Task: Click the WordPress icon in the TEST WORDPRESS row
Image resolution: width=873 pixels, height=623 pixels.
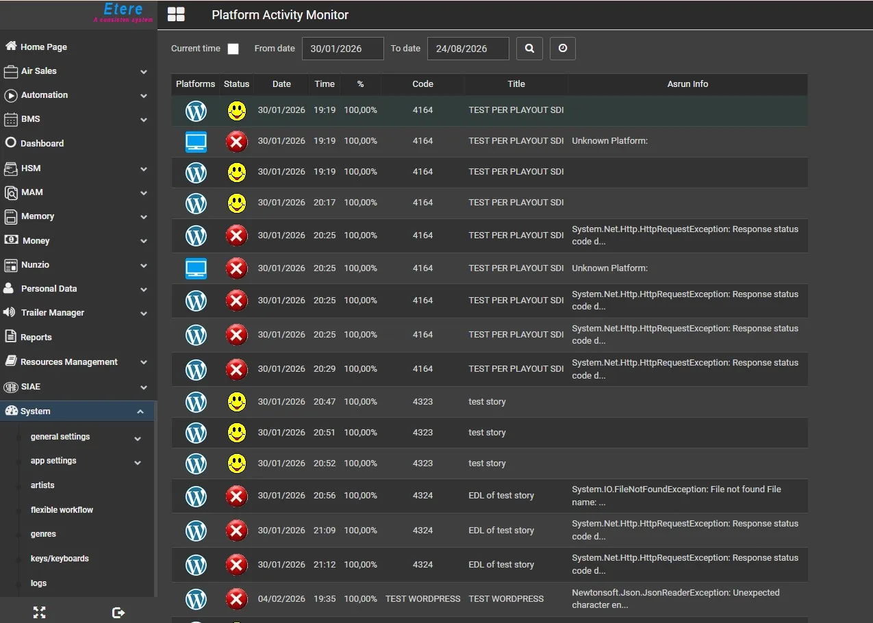Action: [x=196, y=599]
